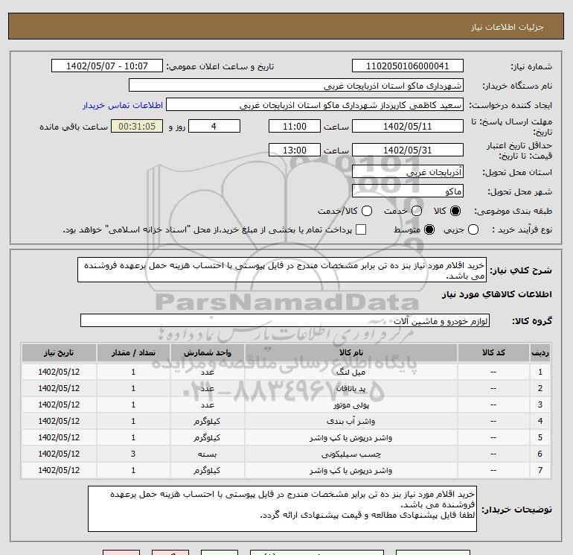Click the تاریخ نیاز column header

59,352
